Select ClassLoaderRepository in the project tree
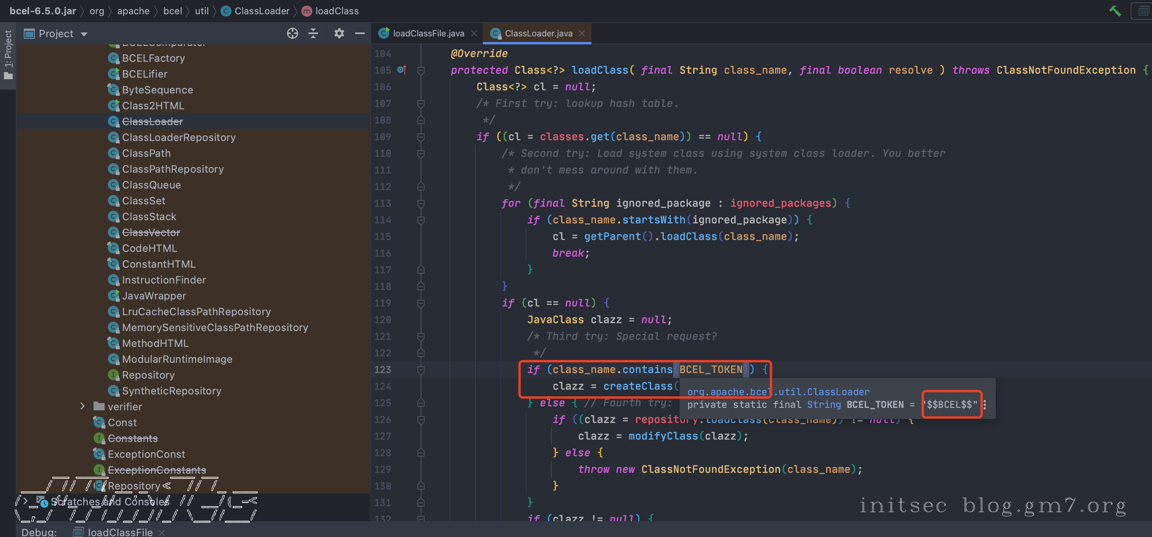This screenshot has width=1152, height=537. [178, 137]
